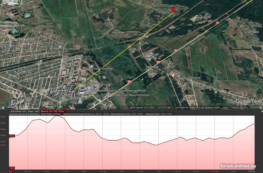Click the 150 м y-axis label
263x173 pixels.
(3, 123)
